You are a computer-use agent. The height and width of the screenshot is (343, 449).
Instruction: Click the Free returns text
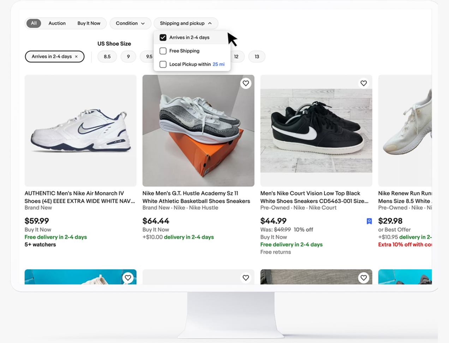(276, 252)
